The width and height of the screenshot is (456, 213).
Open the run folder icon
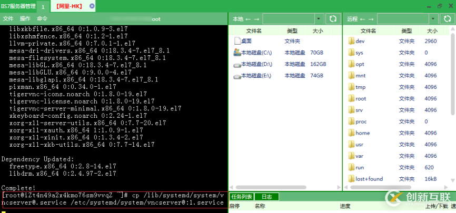click(352, 167)
